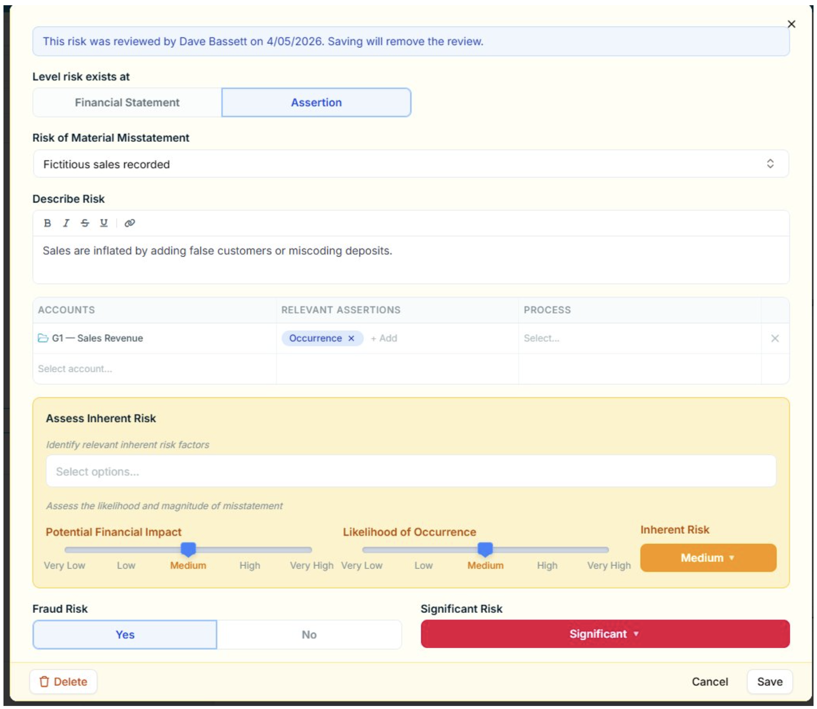This screenshot has height=709, width=817.
Task: Add another relevant assertion
Action: pos(384,338)
